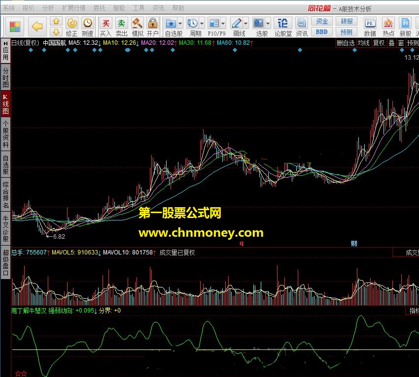419x377 pixels.
Task: Click the first blue diamond event marker
Action: coord(31,50)
